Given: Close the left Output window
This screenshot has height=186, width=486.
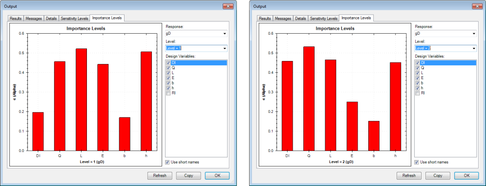Looking at the screenshot, I should pyautogui.click(x=228, y=6).
